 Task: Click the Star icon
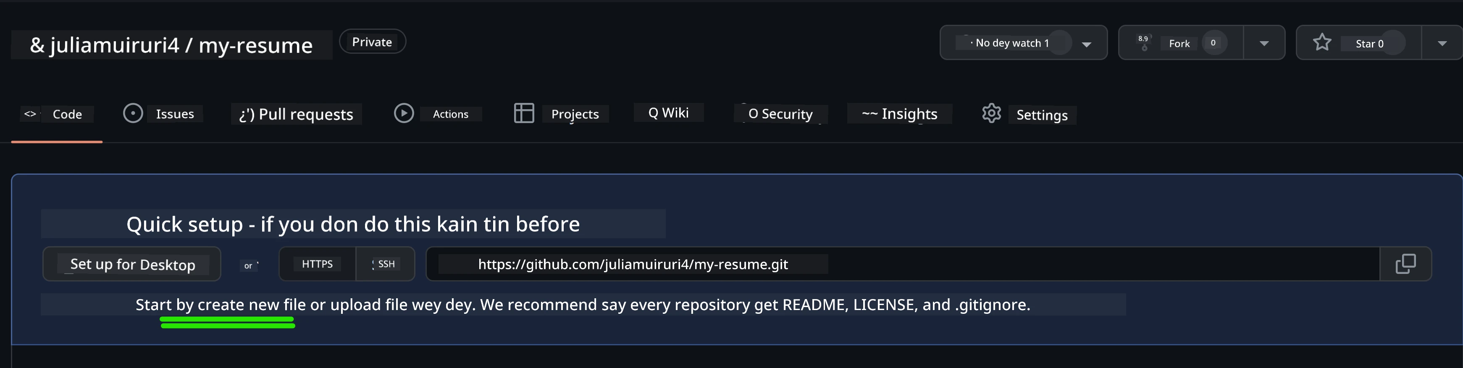[1322, 42]
